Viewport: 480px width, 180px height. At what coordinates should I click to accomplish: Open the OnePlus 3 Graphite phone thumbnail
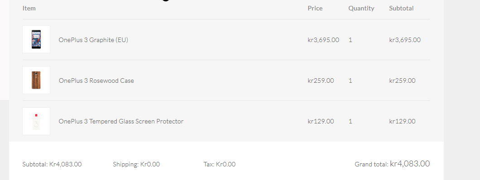click(x=36, y=39)
